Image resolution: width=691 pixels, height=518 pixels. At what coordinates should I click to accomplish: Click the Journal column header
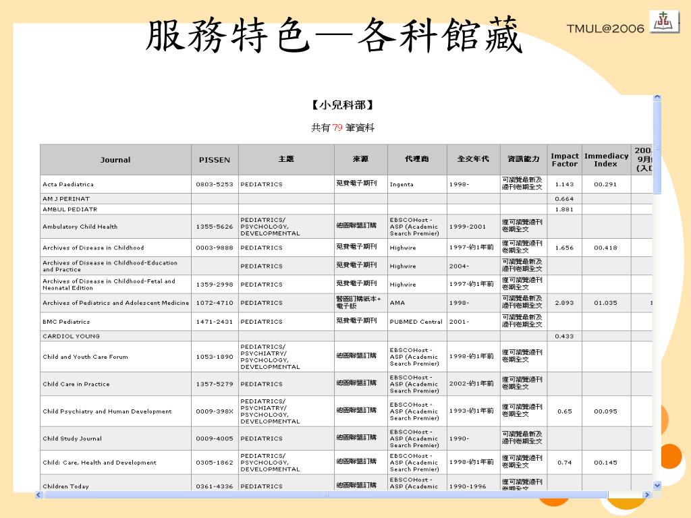coord(115,160)
